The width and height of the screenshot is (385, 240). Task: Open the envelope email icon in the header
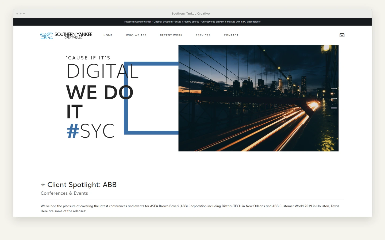342,35
